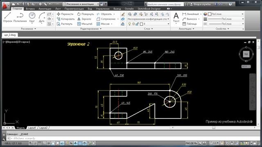Viewport: 262px width, 147px height.
Task: Click the Повернуть (rotate) tool
Action: point(86,14)
